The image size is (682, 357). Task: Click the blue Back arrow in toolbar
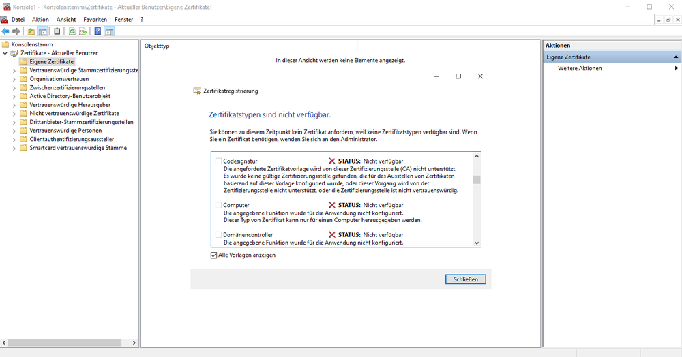click(5, 31)
